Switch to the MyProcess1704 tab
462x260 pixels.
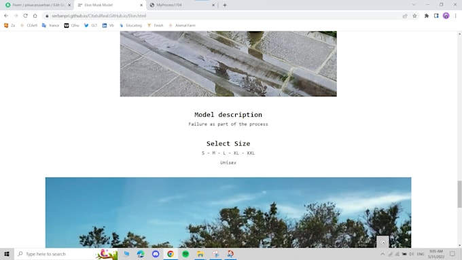(182, 5)
